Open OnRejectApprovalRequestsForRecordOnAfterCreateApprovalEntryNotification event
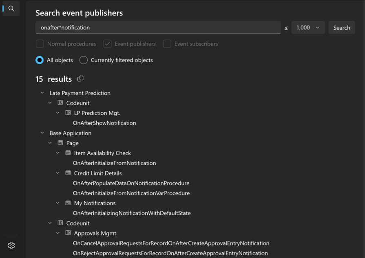365x258 pixels. point(170,253)
